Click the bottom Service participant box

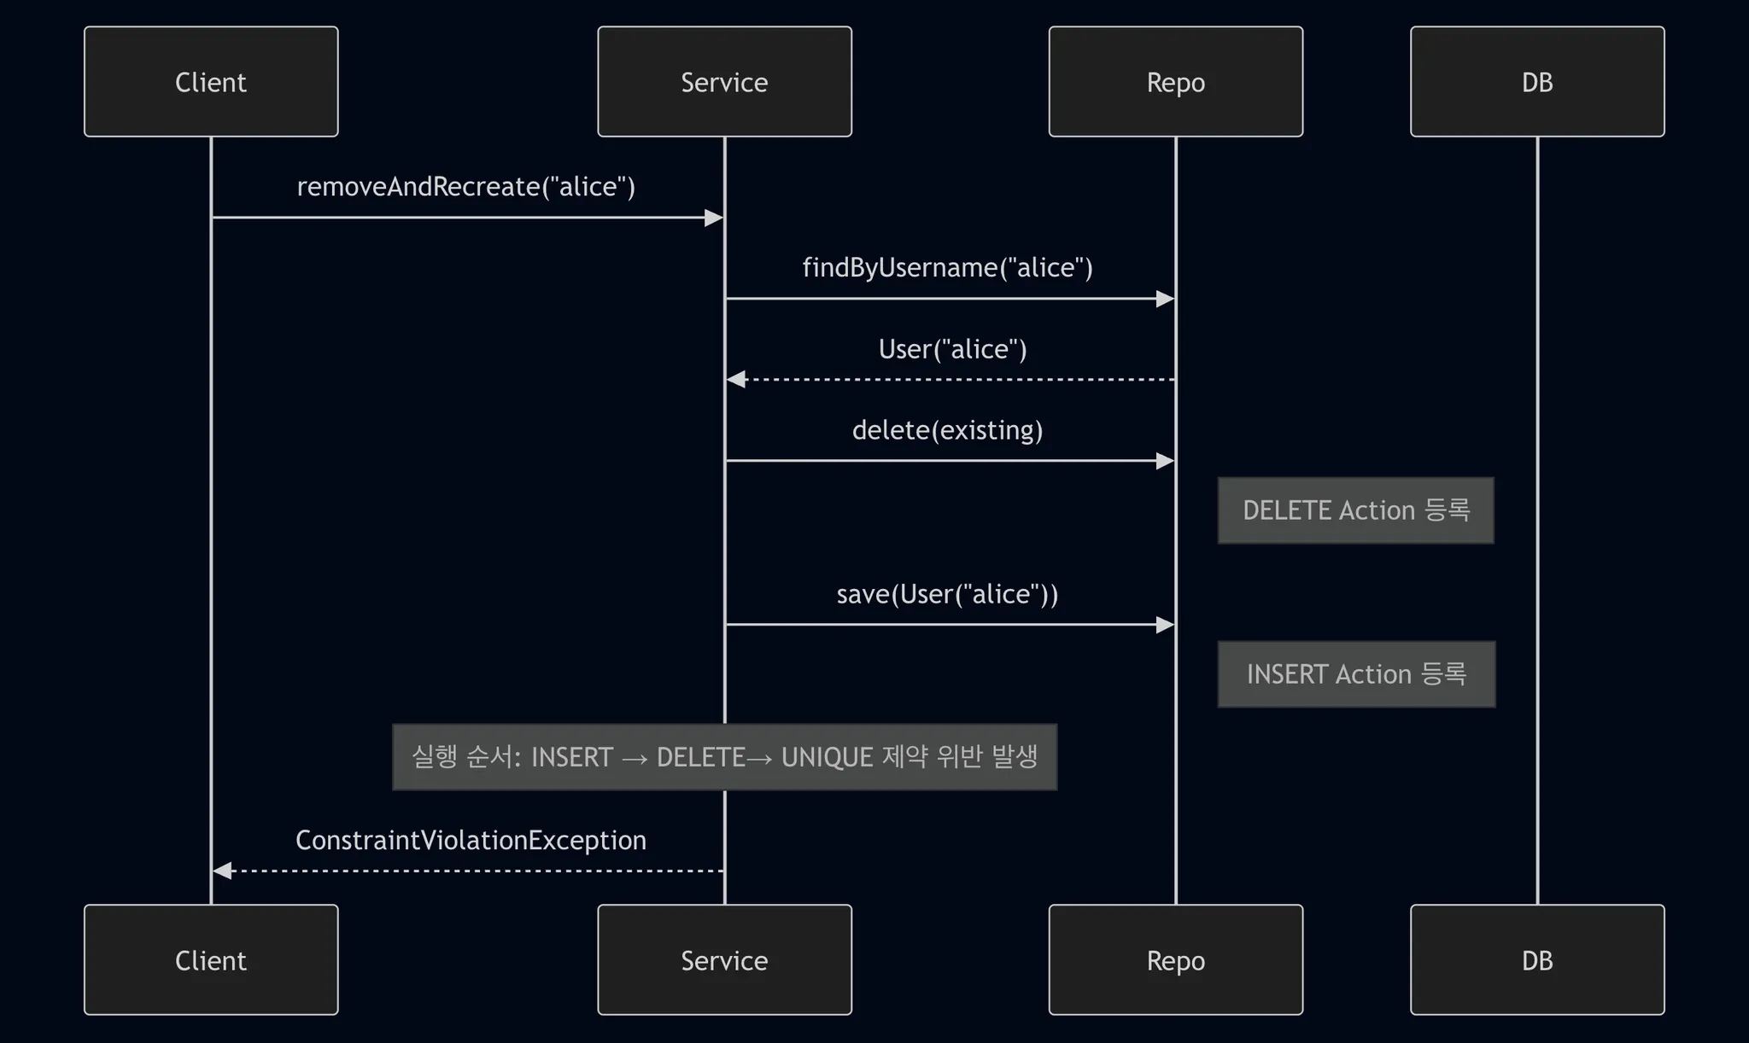coord(724,960)
